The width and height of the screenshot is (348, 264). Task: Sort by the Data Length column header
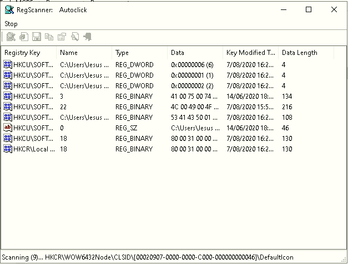306,53
